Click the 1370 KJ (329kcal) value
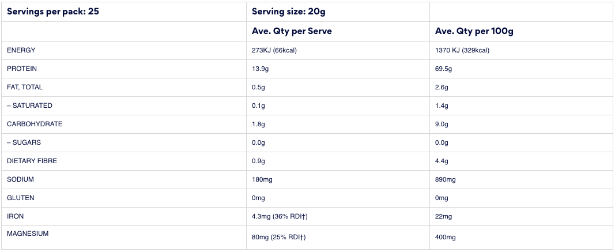 [462, 50]
